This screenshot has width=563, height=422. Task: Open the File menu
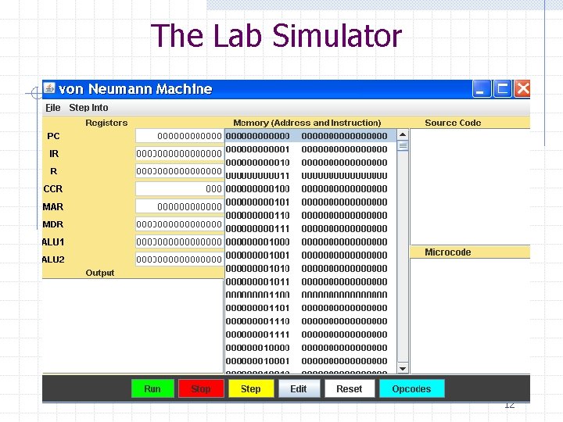pyautogui.click(x=53, y=108)
